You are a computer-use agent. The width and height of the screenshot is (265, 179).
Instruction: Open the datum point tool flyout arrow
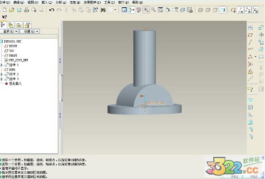255,57
